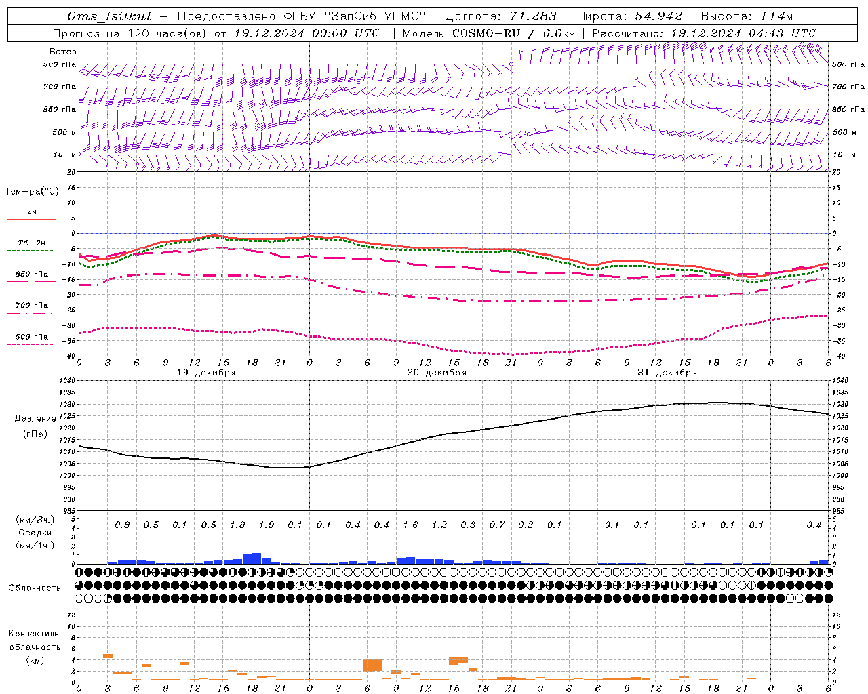868x694 pixels.
Task: Click the "21 декабря" date label
Action: [667, 373]
